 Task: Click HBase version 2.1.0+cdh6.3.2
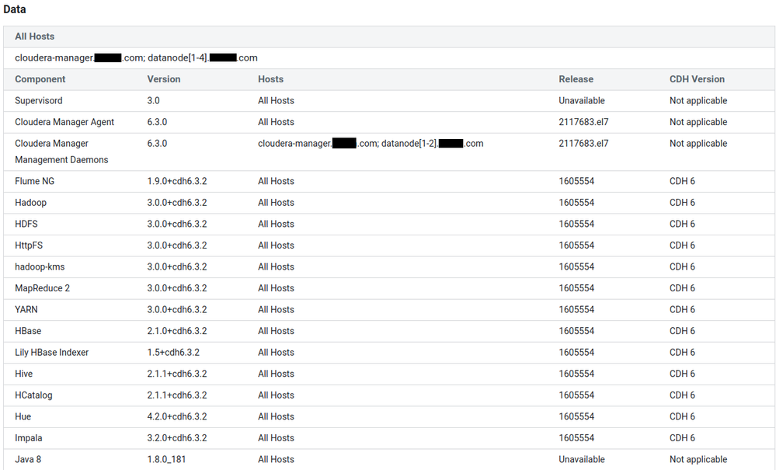pyautogui.click(x=176, y=330)
